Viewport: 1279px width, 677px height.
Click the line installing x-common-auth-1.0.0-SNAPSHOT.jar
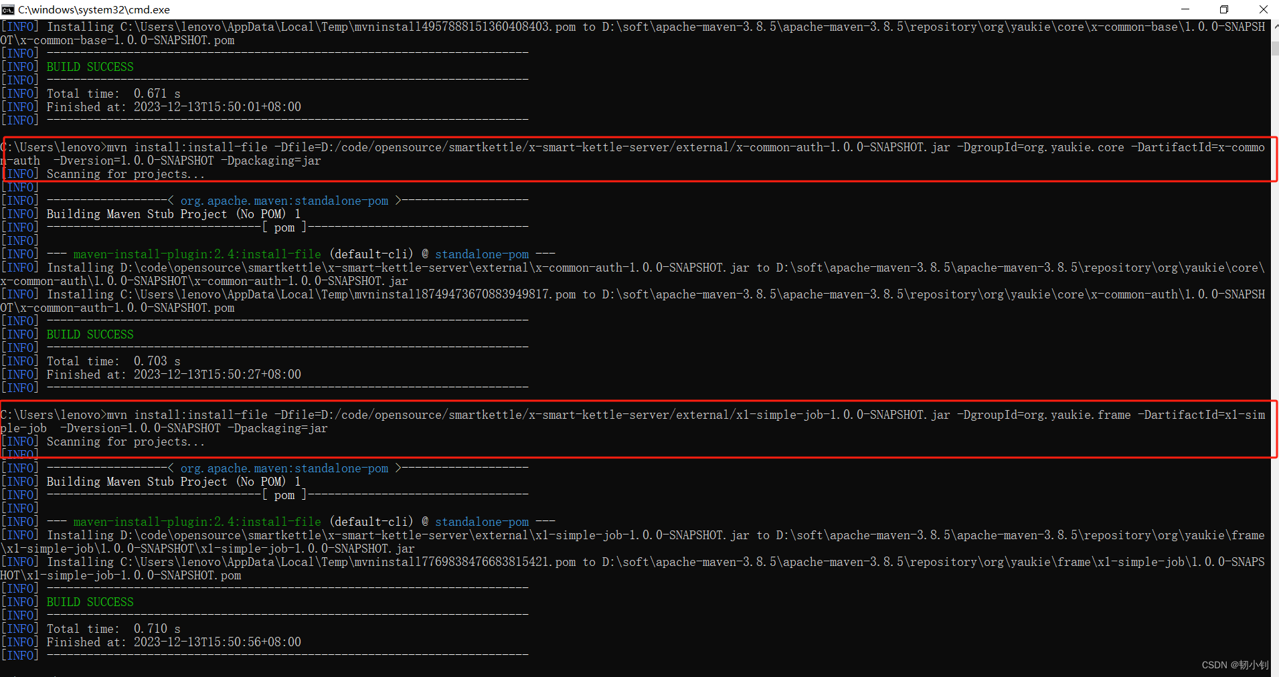(x=632, y=274)
